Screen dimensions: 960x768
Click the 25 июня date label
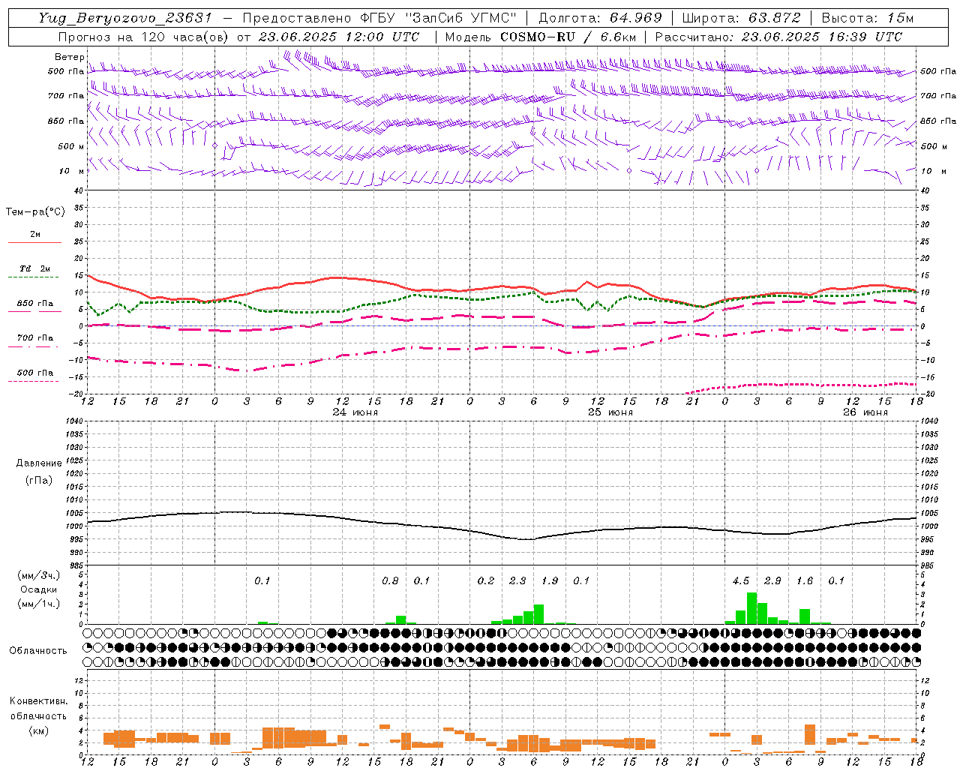[x=610, y=412]
